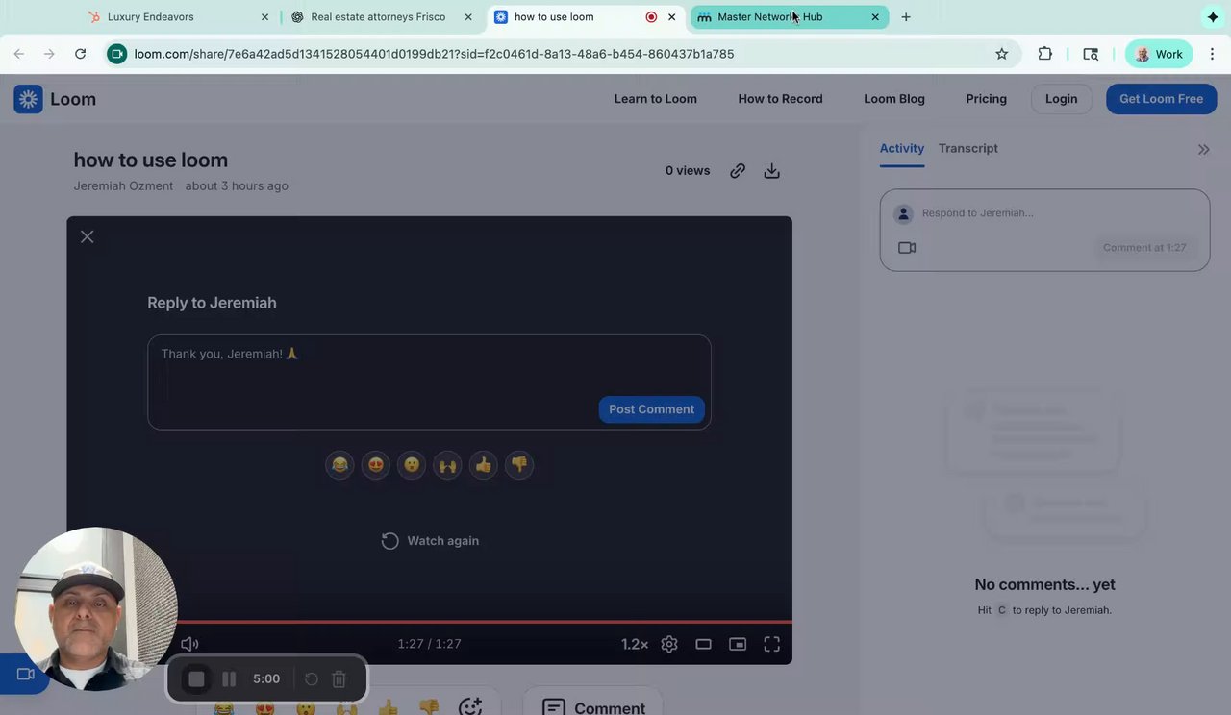
Task: Click the site info icon in address bar
Action: tap(117, 54)
